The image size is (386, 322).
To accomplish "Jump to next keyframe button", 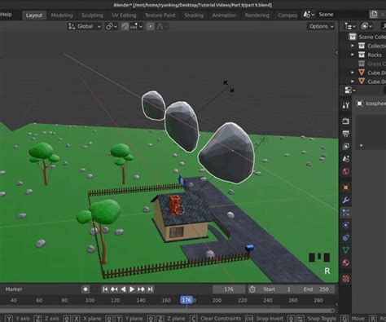I will pyautogui.click(x=141, y=289).
